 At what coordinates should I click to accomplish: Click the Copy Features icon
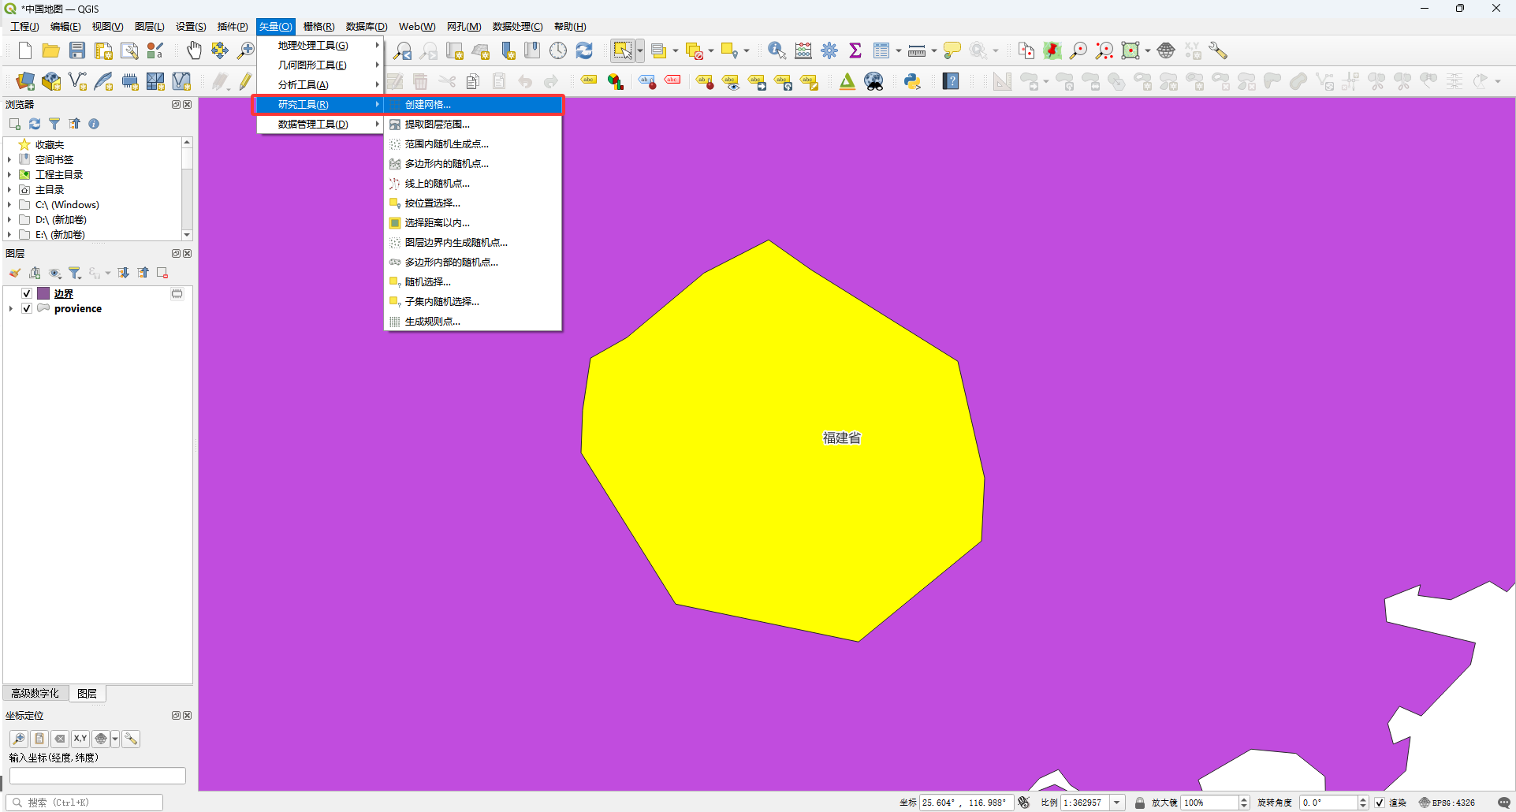click(473, 81)
